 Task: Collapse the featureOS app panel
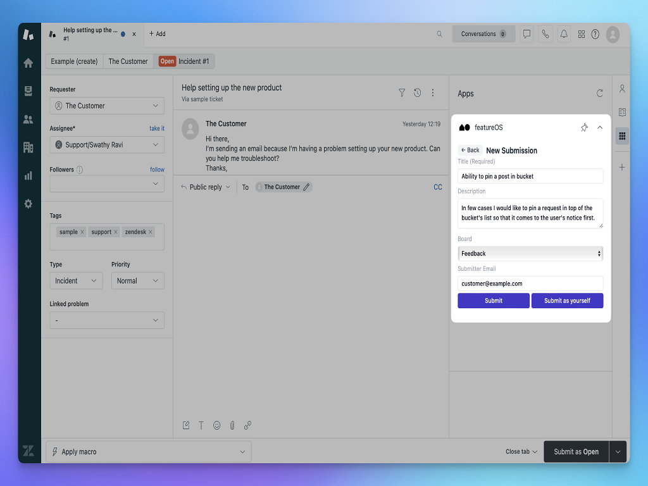point(600,128)
